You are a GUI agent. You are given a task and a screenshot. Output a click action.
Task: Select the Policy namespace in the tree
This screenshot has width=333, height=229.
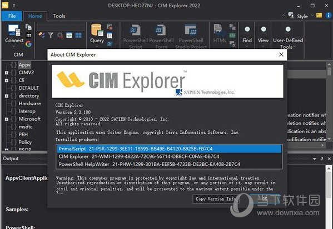click(x=25, y=142)
